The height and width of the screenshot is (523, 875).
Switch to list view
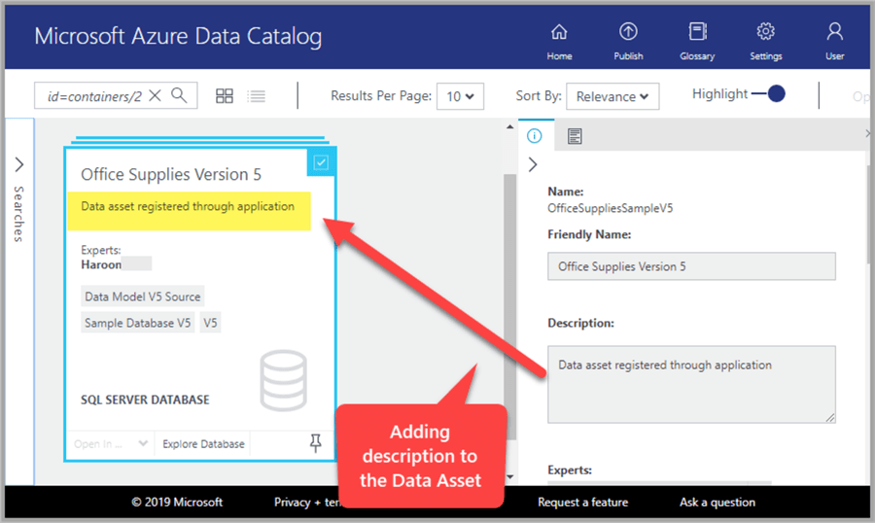257,96
